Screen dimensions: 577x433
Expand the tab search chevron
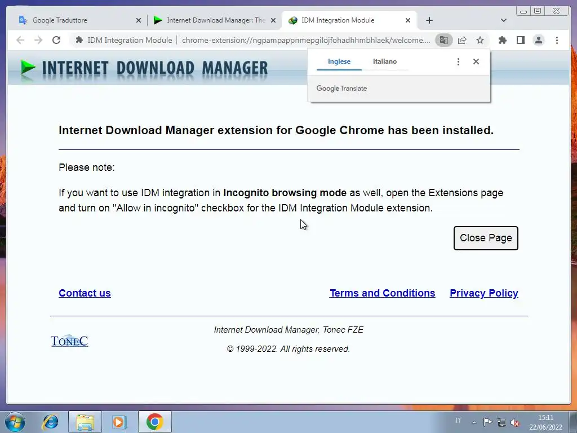pyautogui.click(x=504, y=20)
